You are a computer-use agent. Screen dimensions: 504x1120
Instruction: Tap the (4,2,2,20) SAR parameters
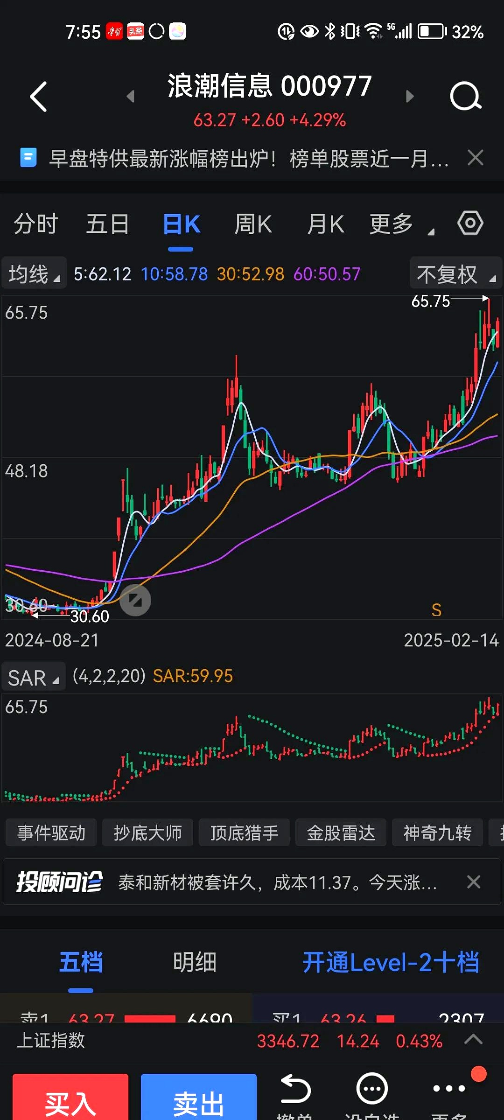click(x=109, y=676)
